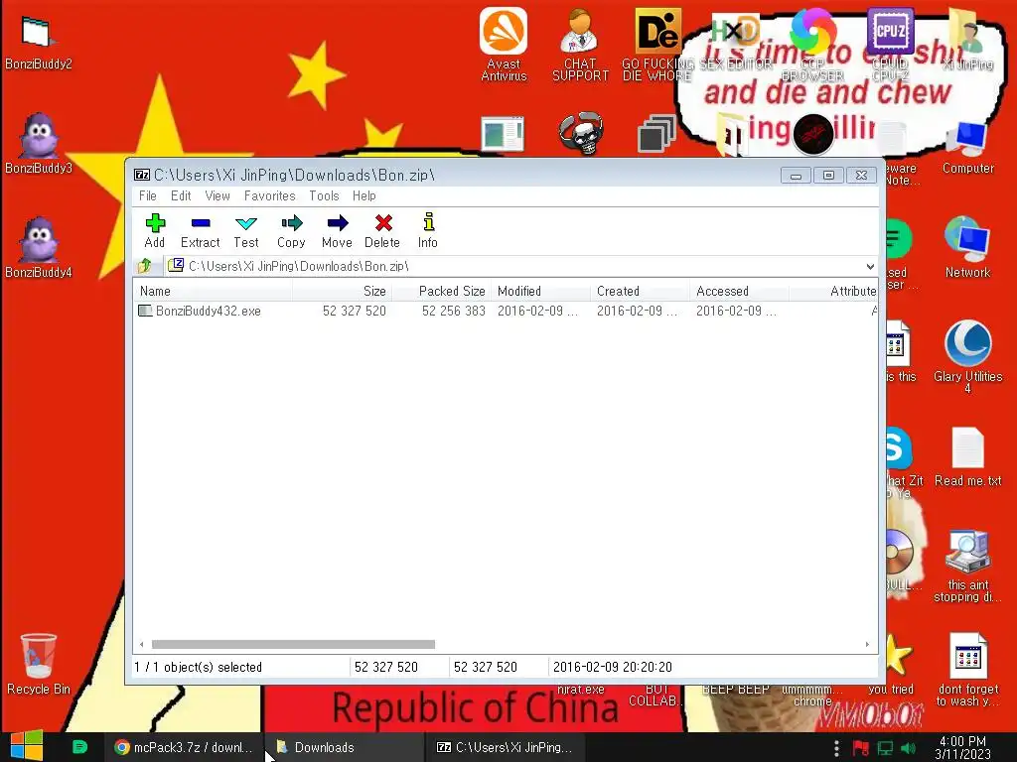Open the taskbar clock showing 4:00 PM
This screenshot has width=1017, height=762.
962,747
